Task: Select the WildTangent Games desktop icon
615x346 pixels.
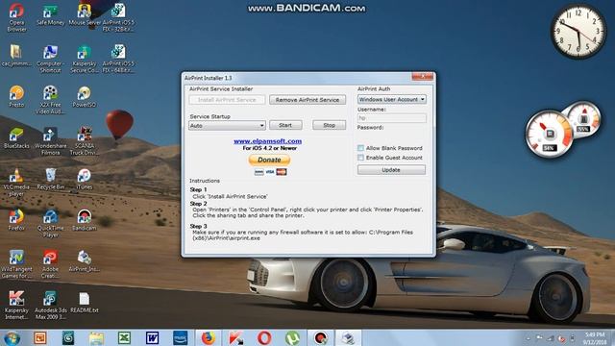Action: [16, 264]
